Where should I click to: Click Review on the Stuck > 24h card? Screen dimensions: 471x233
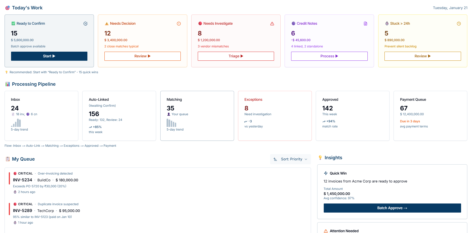coord(422,56)
